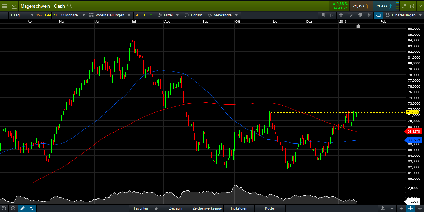Image resolution: width=424 pixels, height=212 pixels.
Task: Click the yellow 71,3875 price label
Action: coord(412,112)
